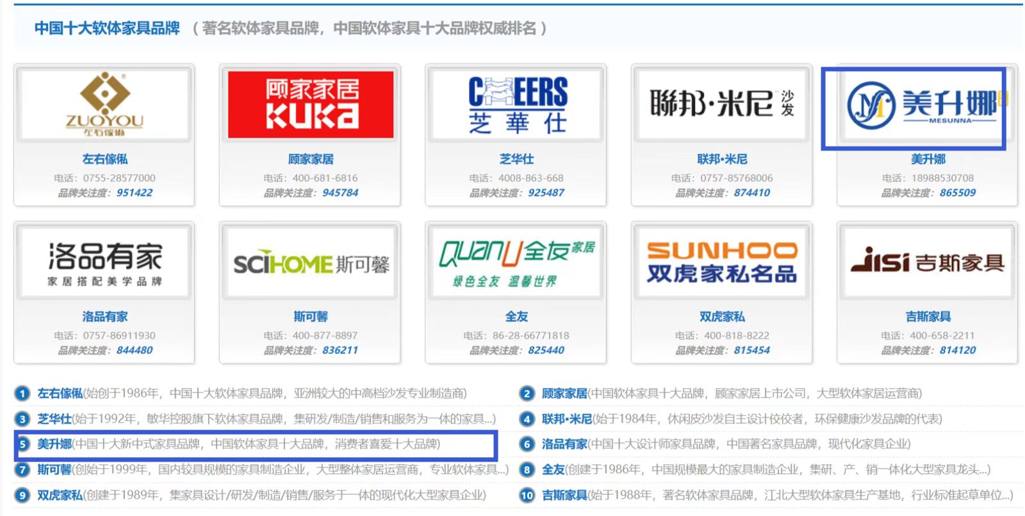Click phone number 0757-85768006
The height and width of the screenshot is (516, 1025).
pos(737,178)
